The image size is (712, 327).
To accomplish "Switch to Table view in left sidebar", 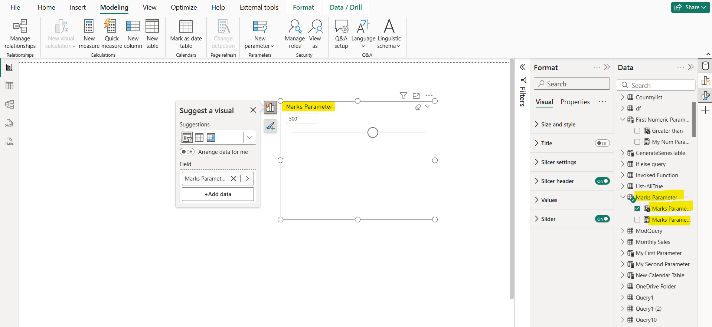I will 10,86.
